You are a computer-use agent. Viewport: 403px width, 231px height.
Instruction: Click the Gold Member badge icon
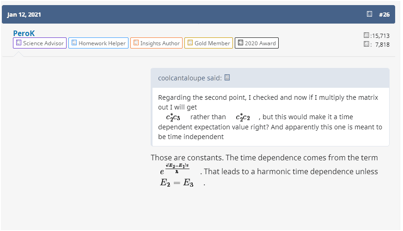[x=190, y=43]
